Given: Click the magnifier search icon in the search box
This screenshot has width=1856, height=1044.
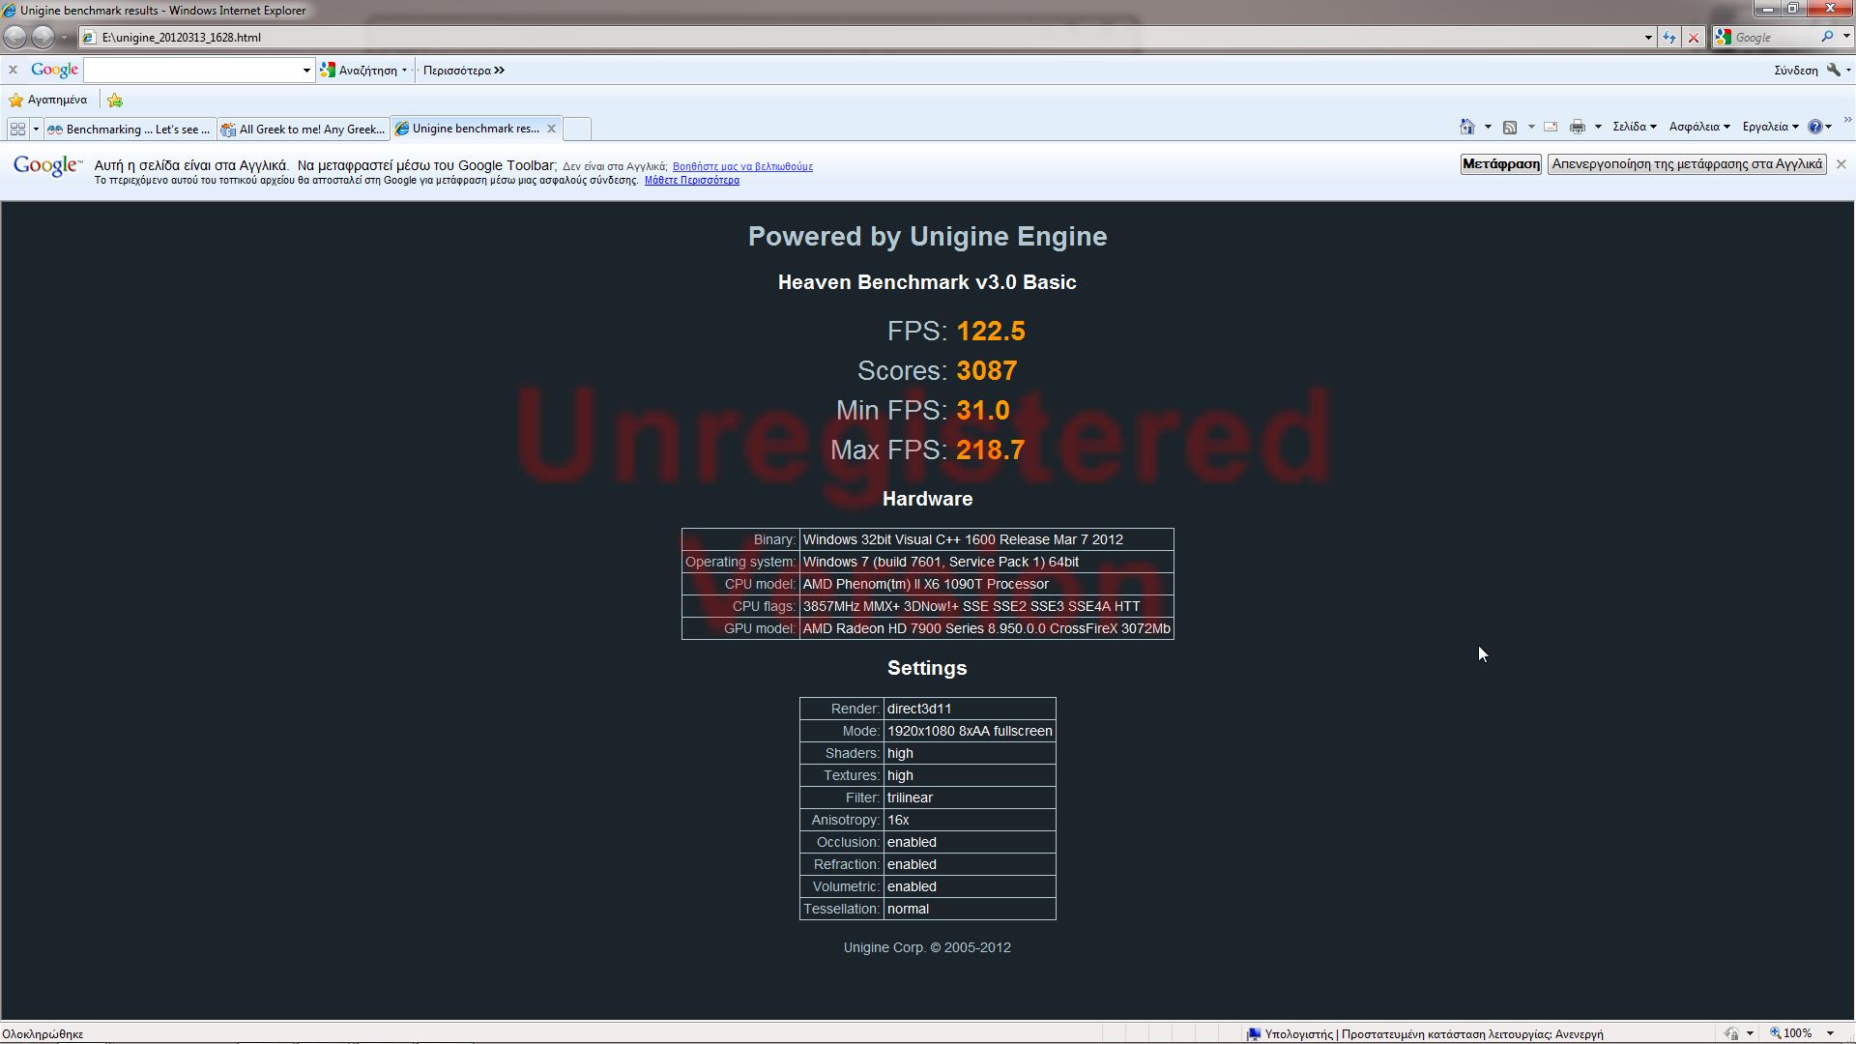Looking at the screenshot, I should click(1827, 37).
